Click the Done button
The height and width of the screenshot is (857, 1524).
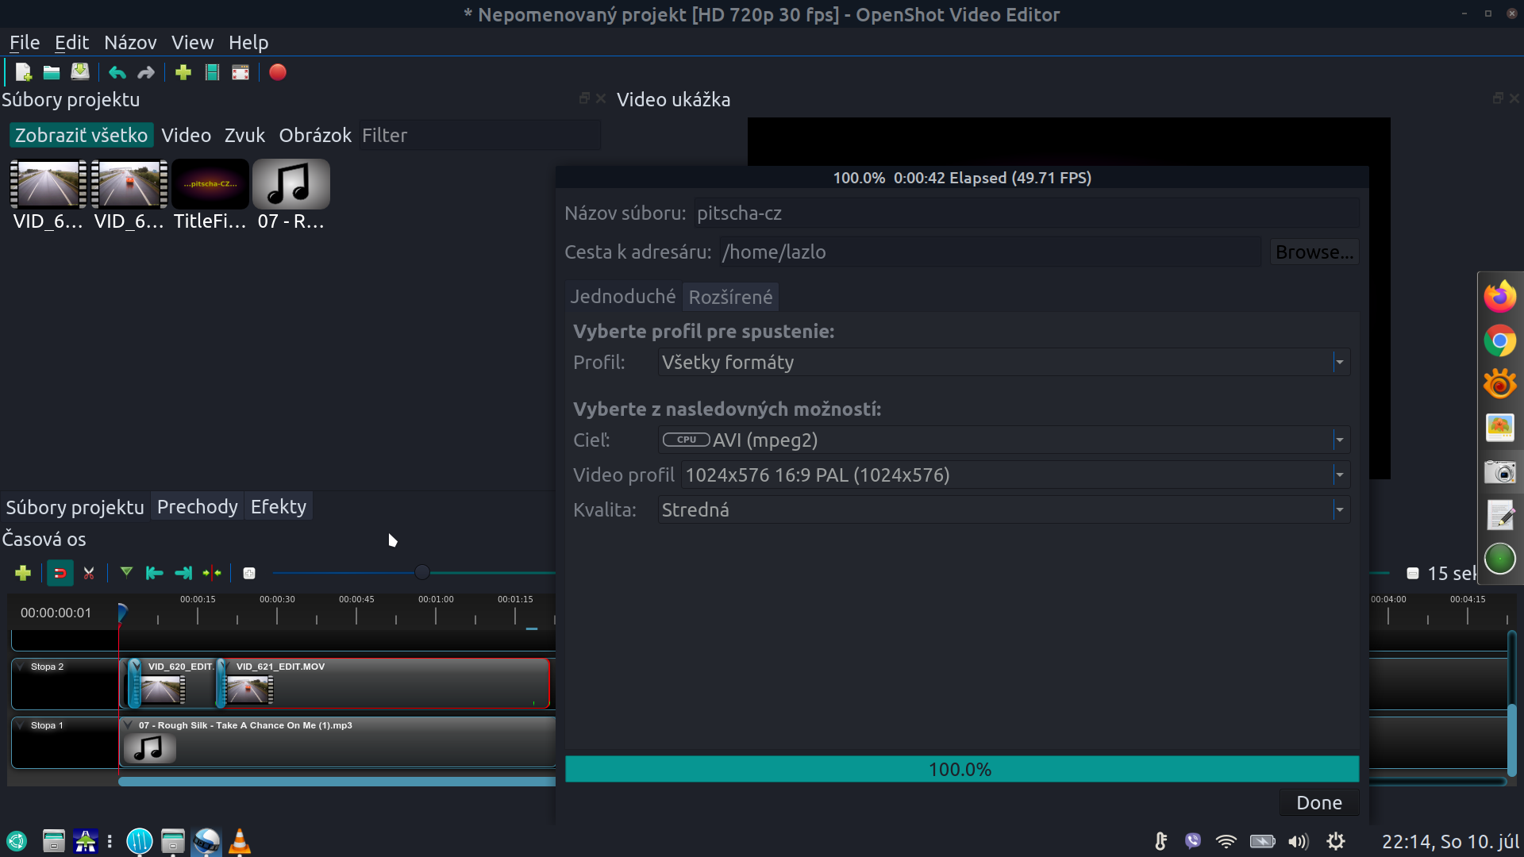click(1318, 803)
